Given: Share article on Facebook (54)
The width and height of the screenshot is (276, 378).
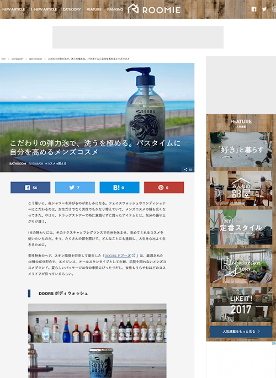Looking at the screenshot, I should (x=30, y=187).
